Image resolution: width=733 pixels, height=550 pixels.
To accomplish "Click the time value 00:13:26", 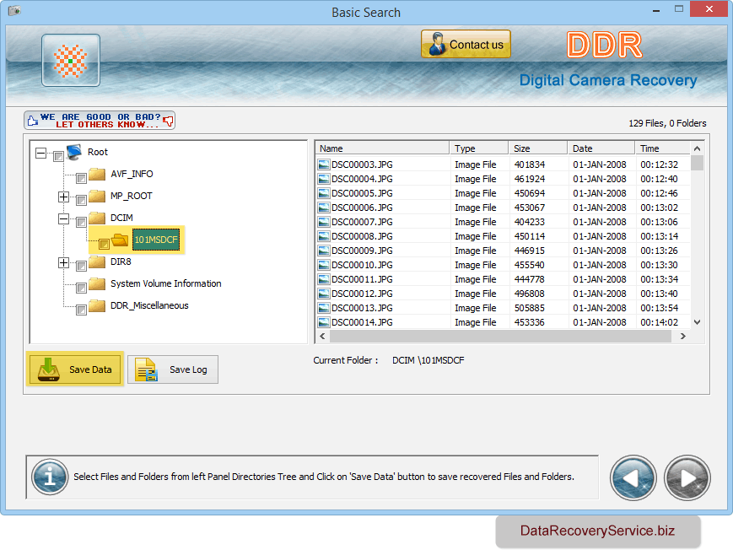I will pyautogui.click(x=659, y=251).
